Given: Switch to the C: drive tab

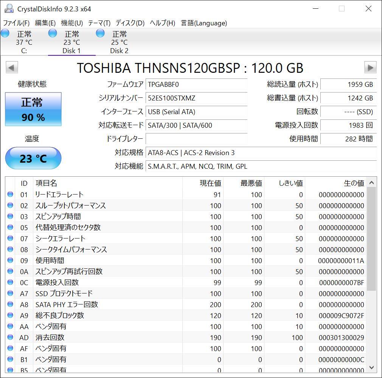Looking at the screenshot, I should (x=24, y=42).
